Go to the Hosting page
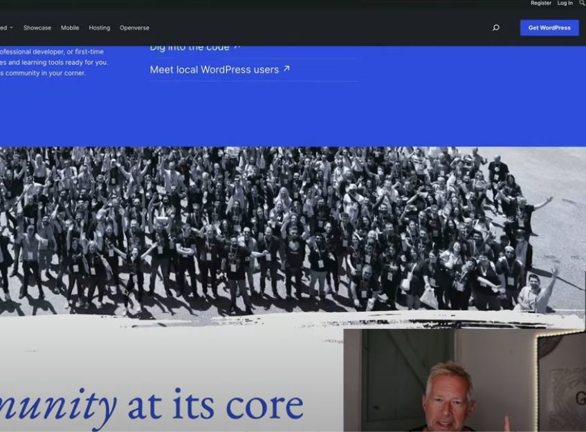The image size is (586, 432). [x=99, y=28]
